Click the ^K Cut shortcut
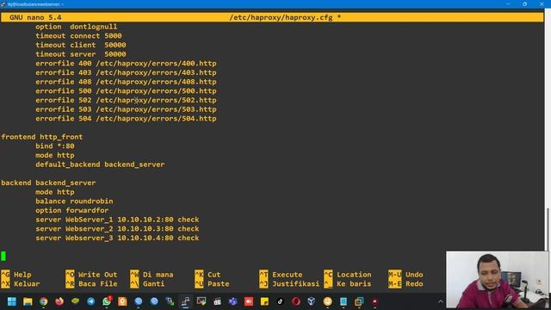Image resolution: width=551 pixels, height=310 pixels. point(207,275)
